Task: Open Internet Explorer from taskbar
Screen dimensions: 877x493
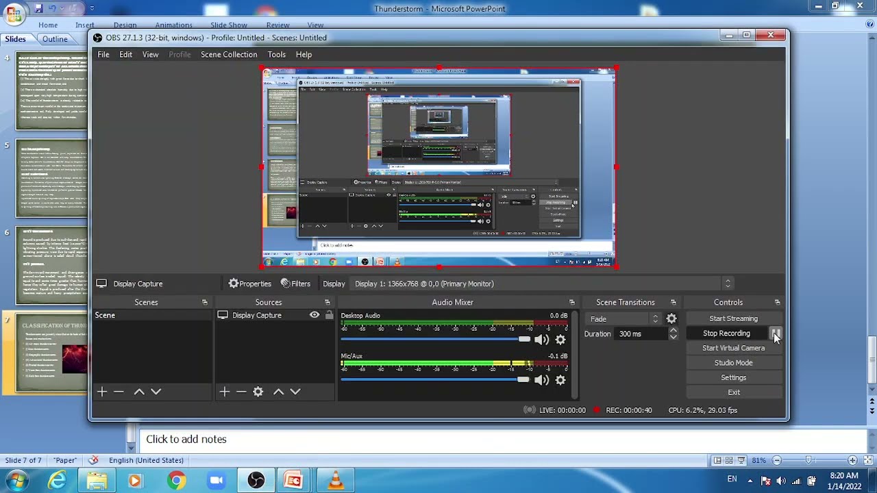Action: [57, 481]
